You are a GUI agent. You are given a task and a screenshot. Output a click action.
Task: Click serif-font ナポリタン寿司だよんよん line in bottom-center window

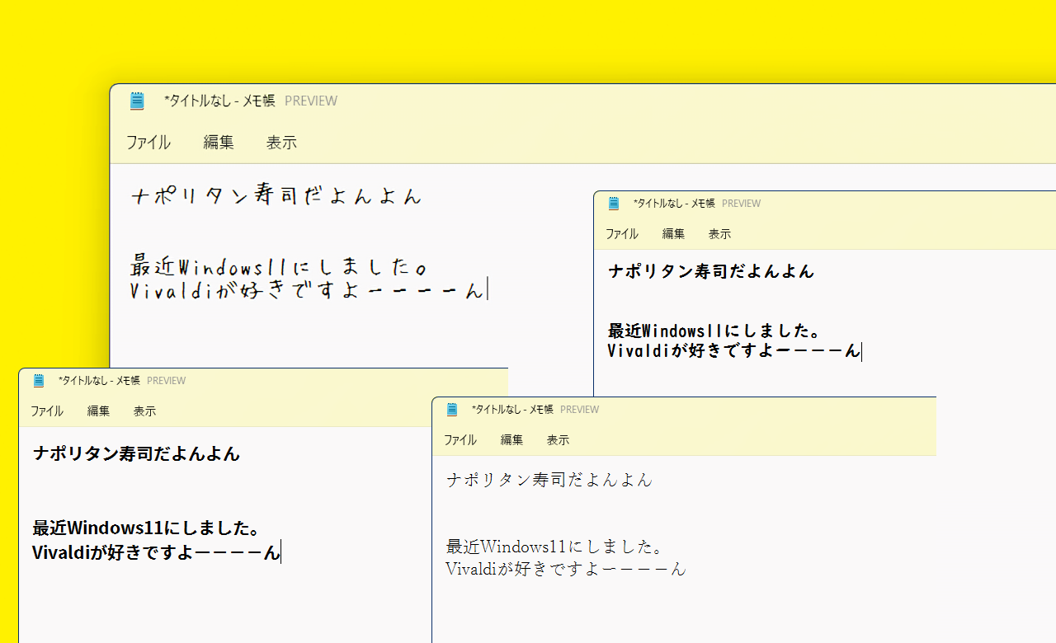tap(549, 479)
